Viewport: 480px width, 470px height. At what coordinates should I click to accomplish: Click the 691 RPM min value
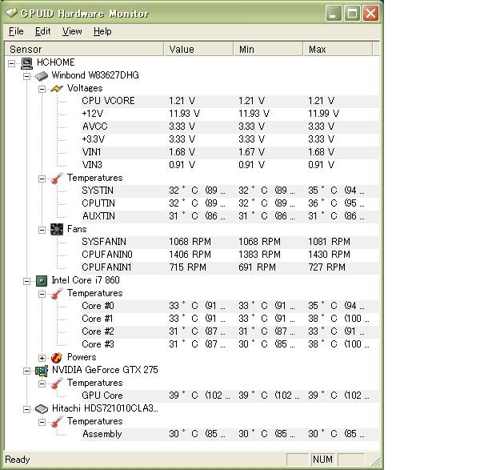click(x=257, y=267)
